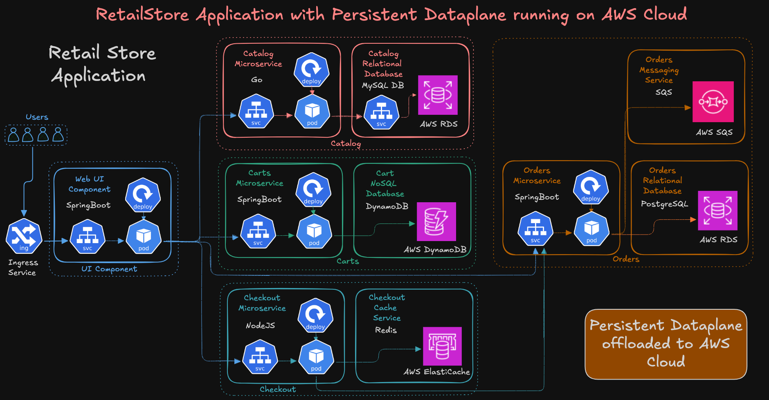769x400 pixels.
Task: Select the Users group icon
Action: [x=35, y=134]
